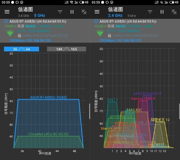Screen dimensions: 180x160
Task: Tap smiley icon beside ASUS in right screen
Action: 96,21
